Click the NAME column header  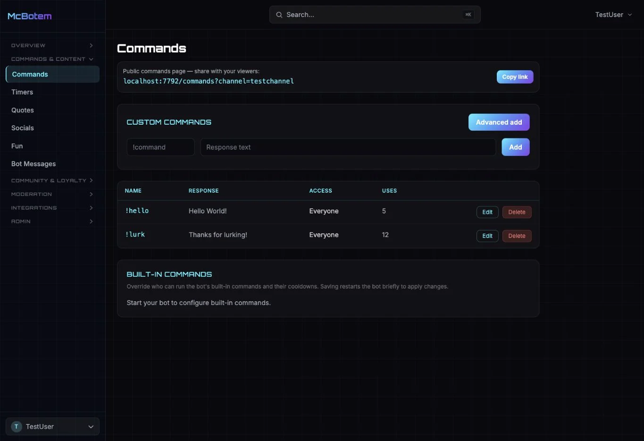[x=133, y=191]
